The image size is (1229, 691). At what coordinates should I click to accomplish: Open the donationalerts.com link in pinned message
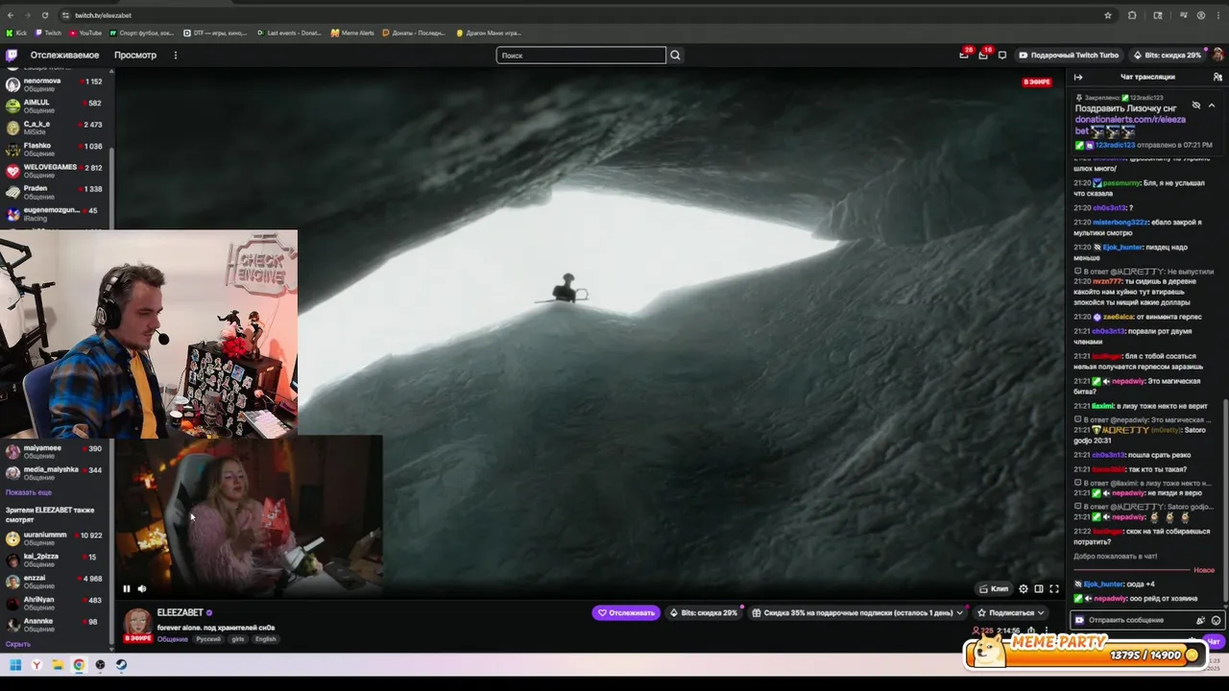(x=1130, y=125)
